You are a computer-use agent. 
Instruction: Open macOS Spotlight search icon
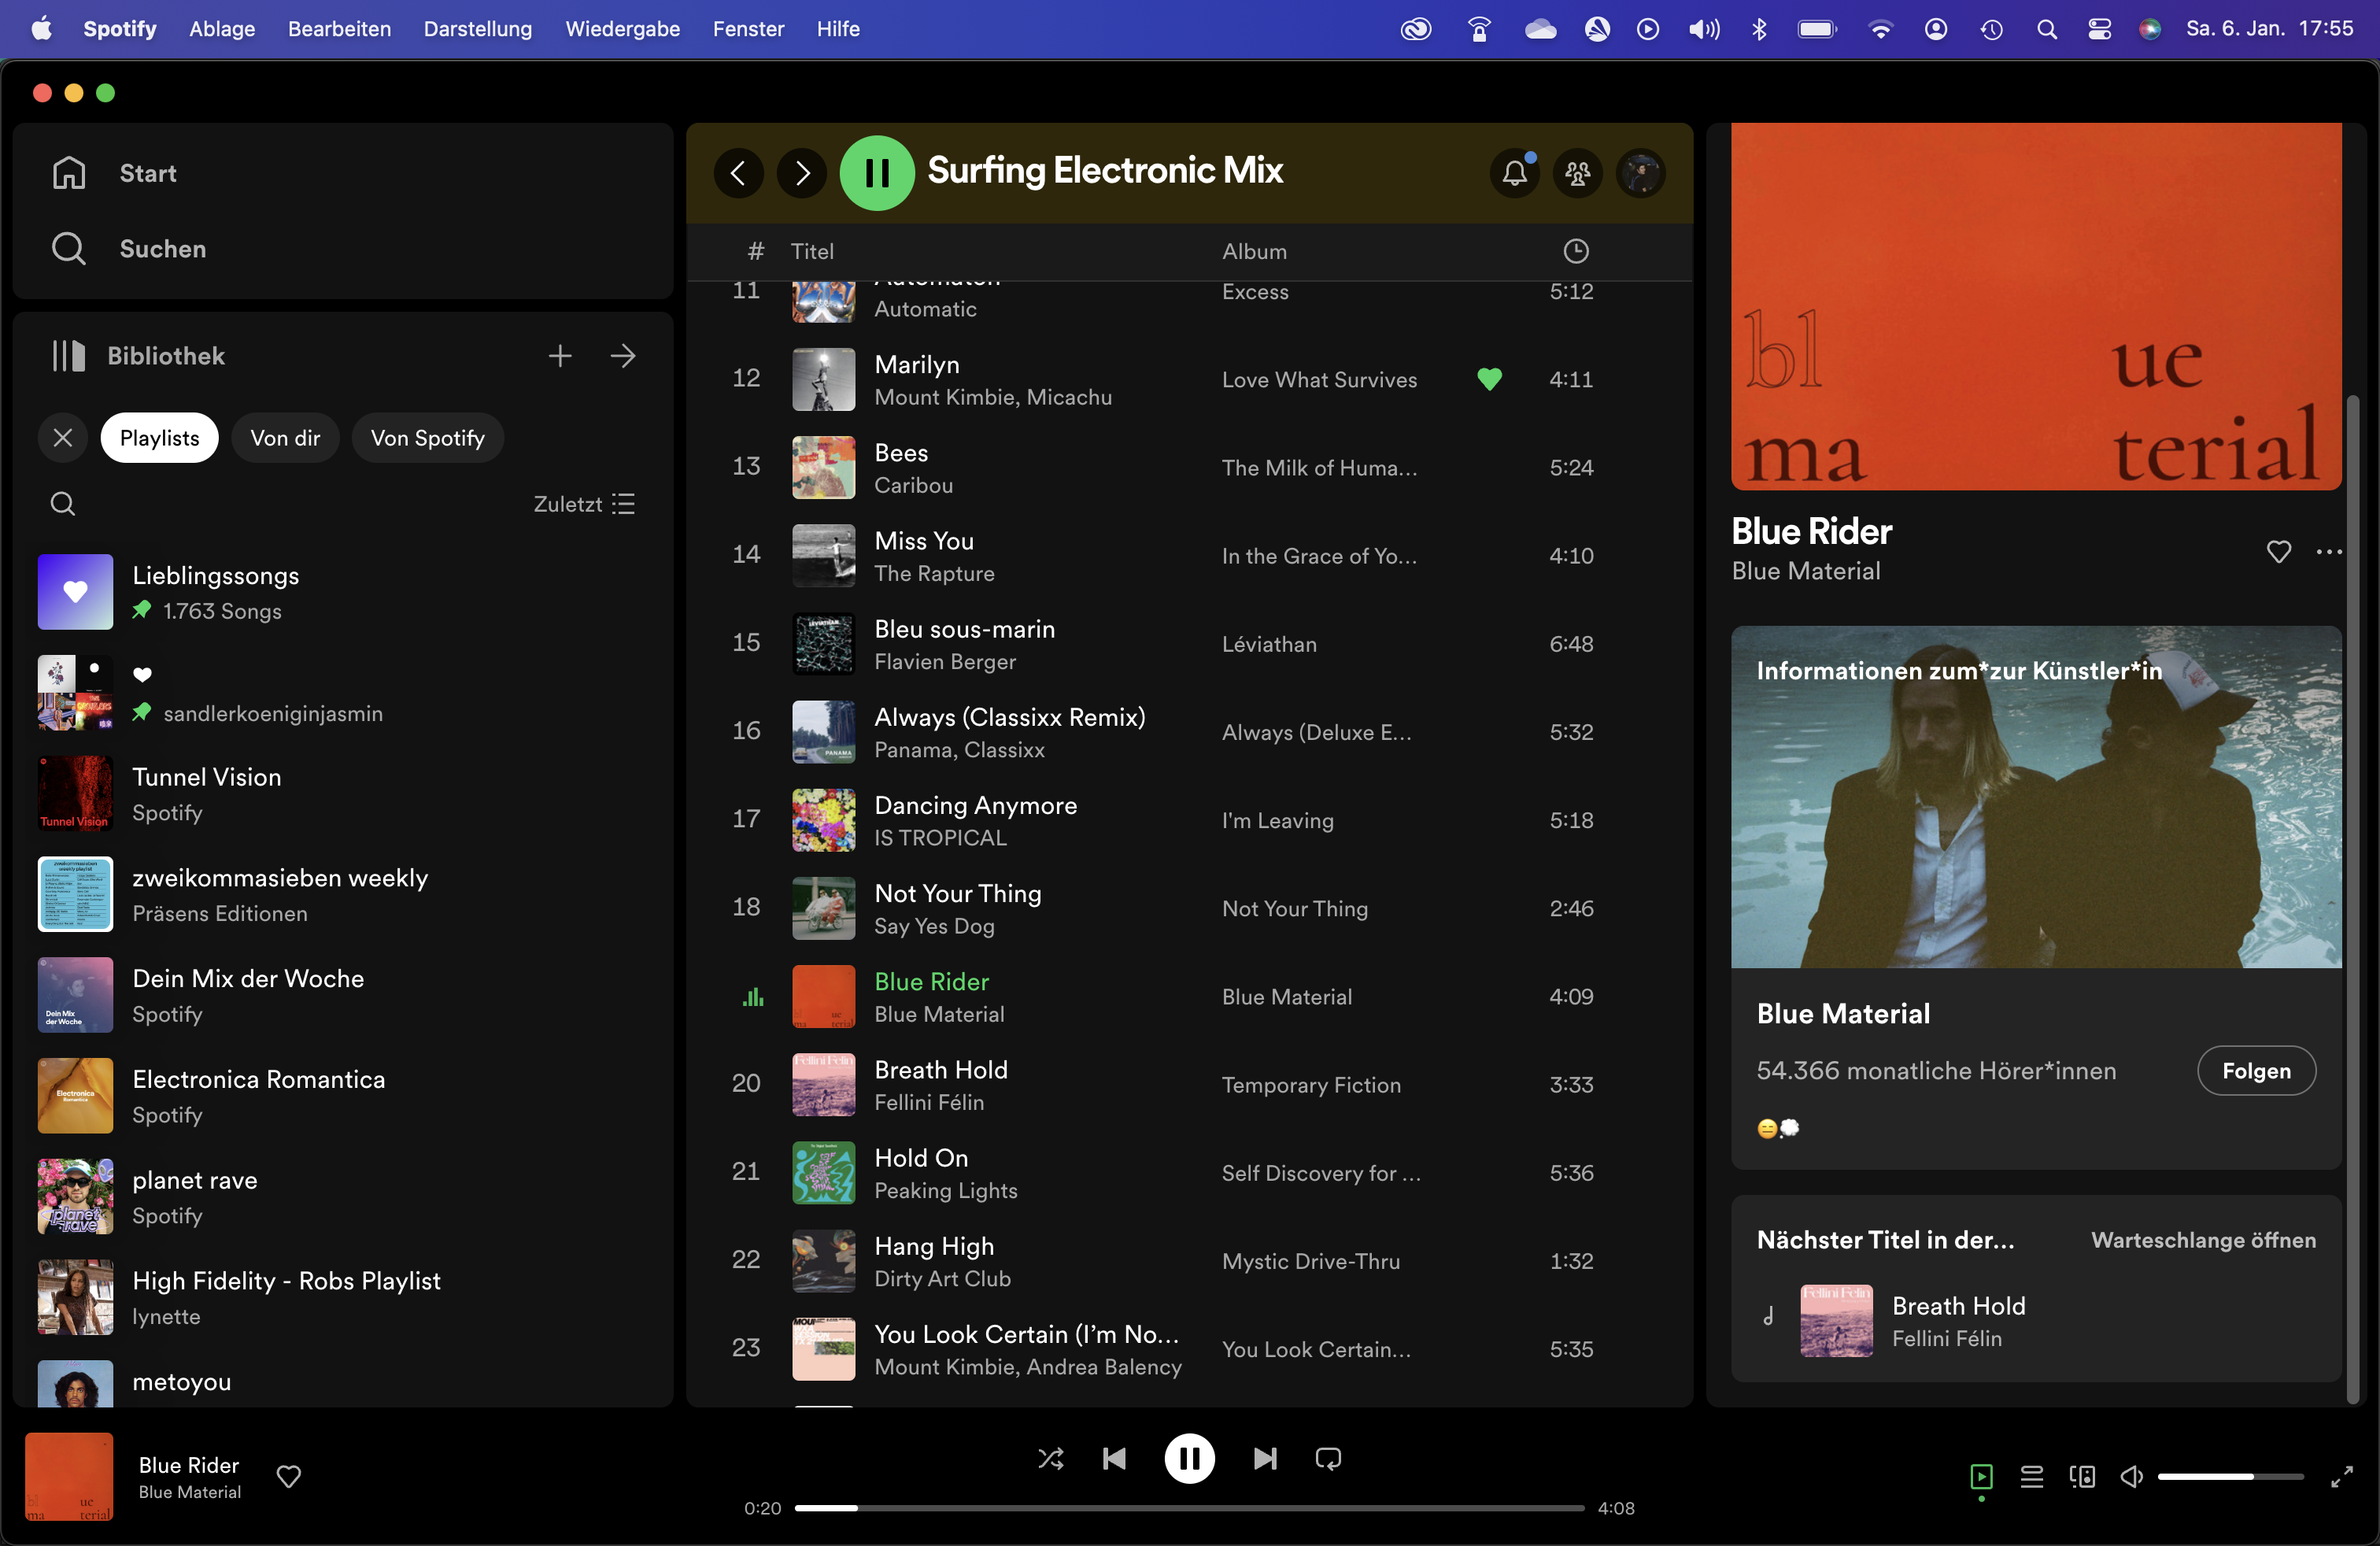point(2047,29)
